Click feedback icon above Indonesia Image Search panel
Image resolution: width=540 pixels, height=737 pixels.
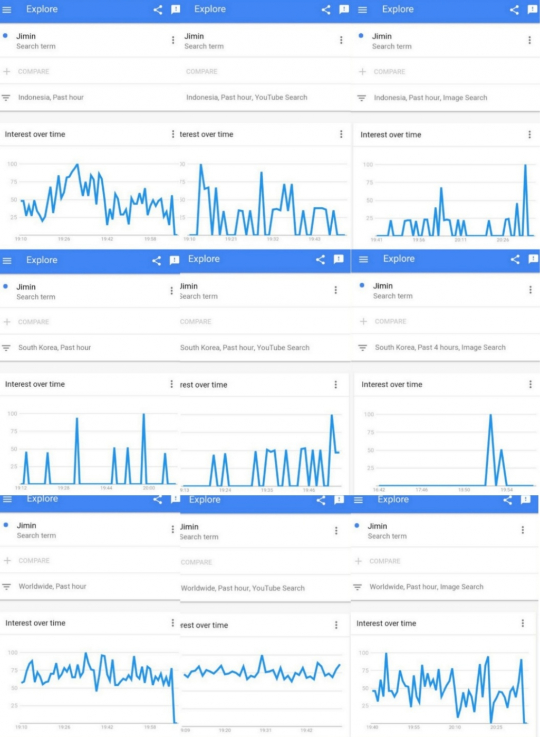[x=532, y=9]
